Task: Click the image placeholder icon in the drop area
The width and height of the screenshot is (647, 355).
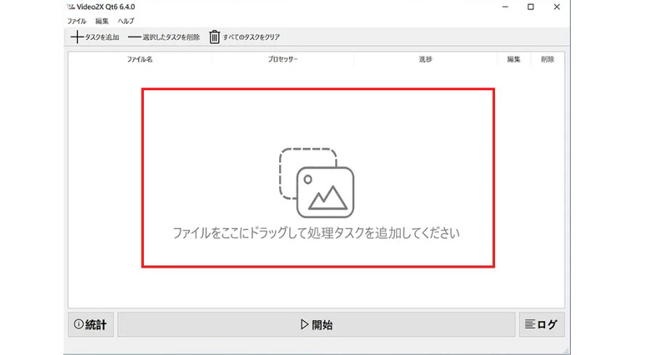Action: tap(316, 183)
